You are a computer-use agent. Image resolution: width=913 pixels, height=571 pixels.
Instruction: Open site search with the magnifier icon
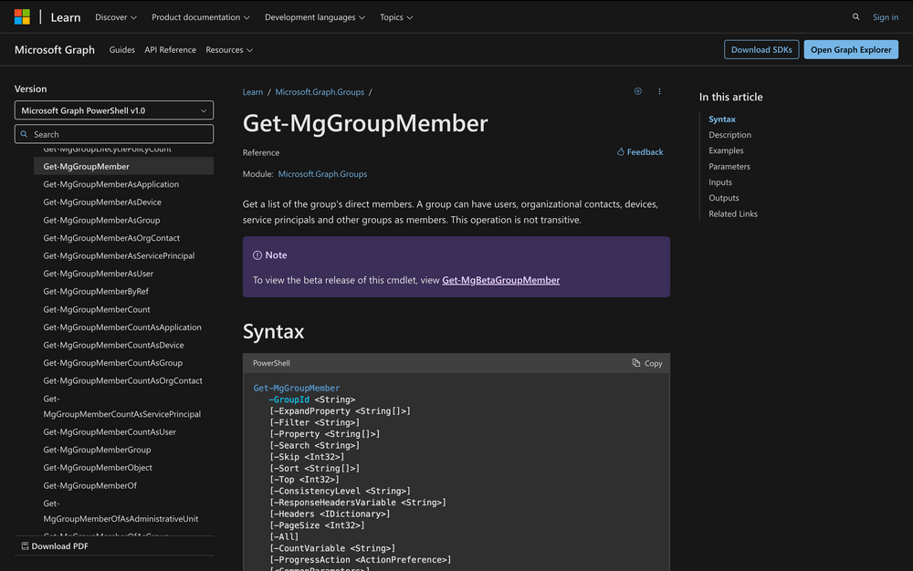[855, 16]
